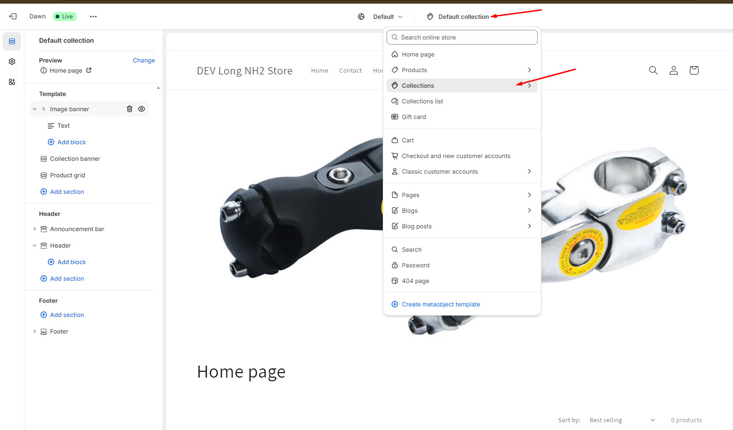Click Change preview link
The width and height of the screenshot is (733, 430).
click(144, 60)
